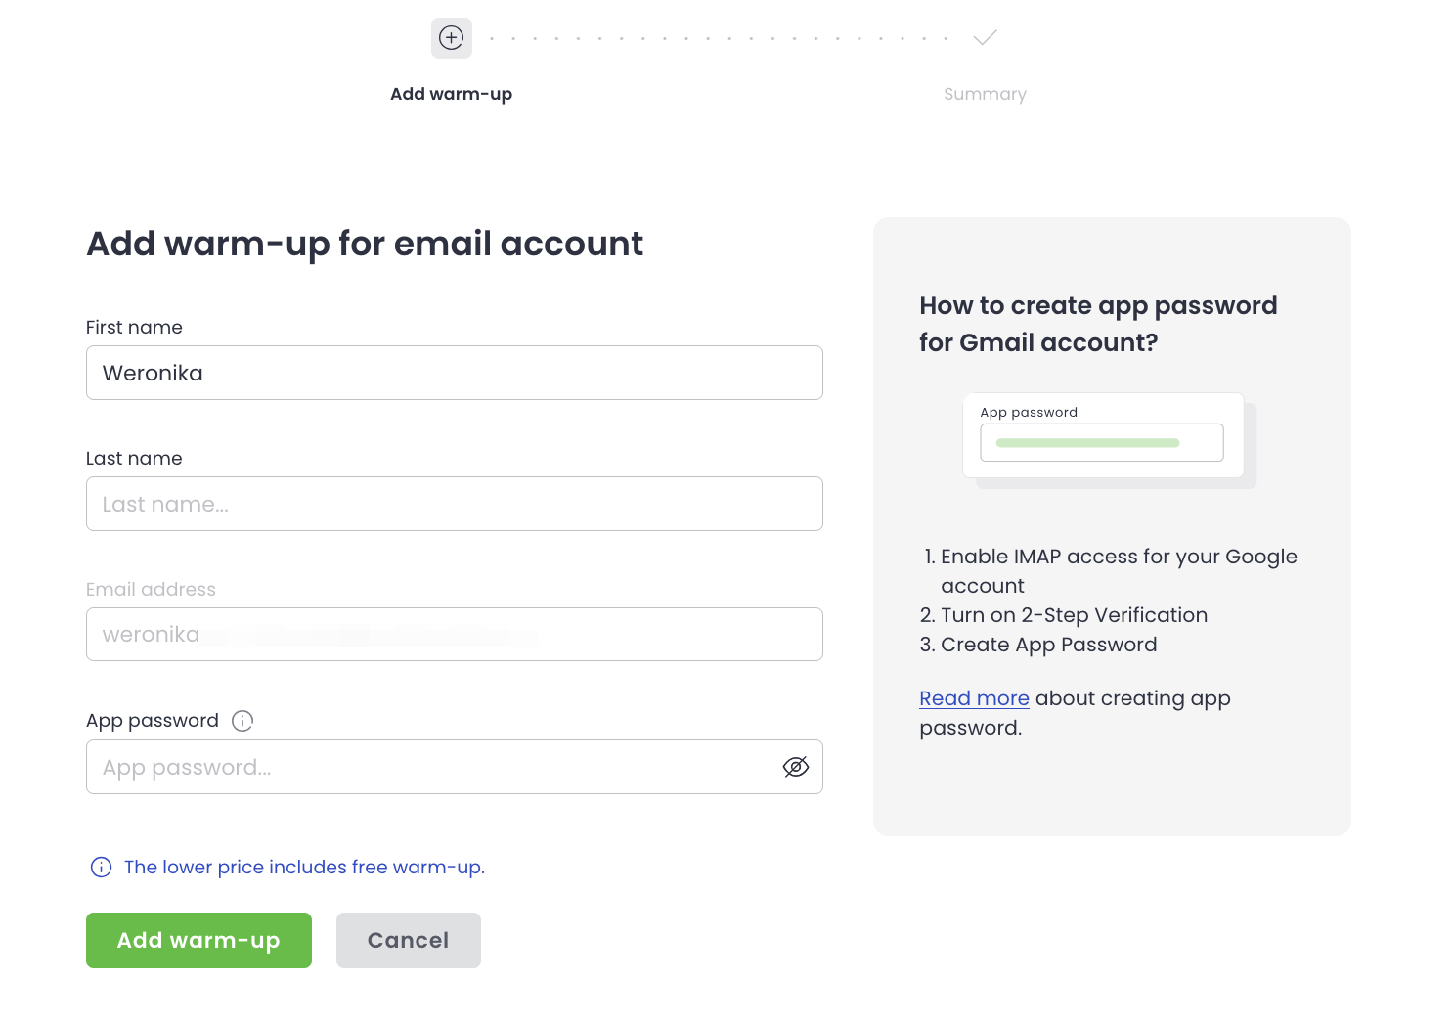Select the Add warm-up step label

[451, 94]
